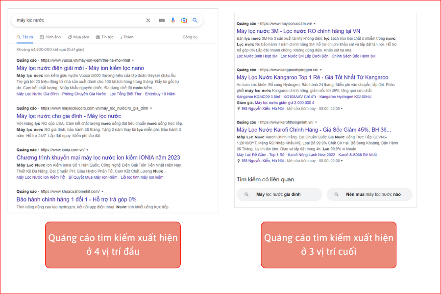The width and height of the screenshot is (441, 294).
Task: Open 'Máy lọc nước cho gia đình' ad link
Action: [69, 116]
